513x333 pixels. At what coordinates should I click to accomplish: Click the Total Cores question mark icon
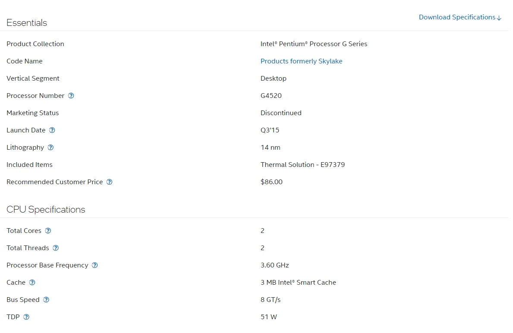pos(48,231)
